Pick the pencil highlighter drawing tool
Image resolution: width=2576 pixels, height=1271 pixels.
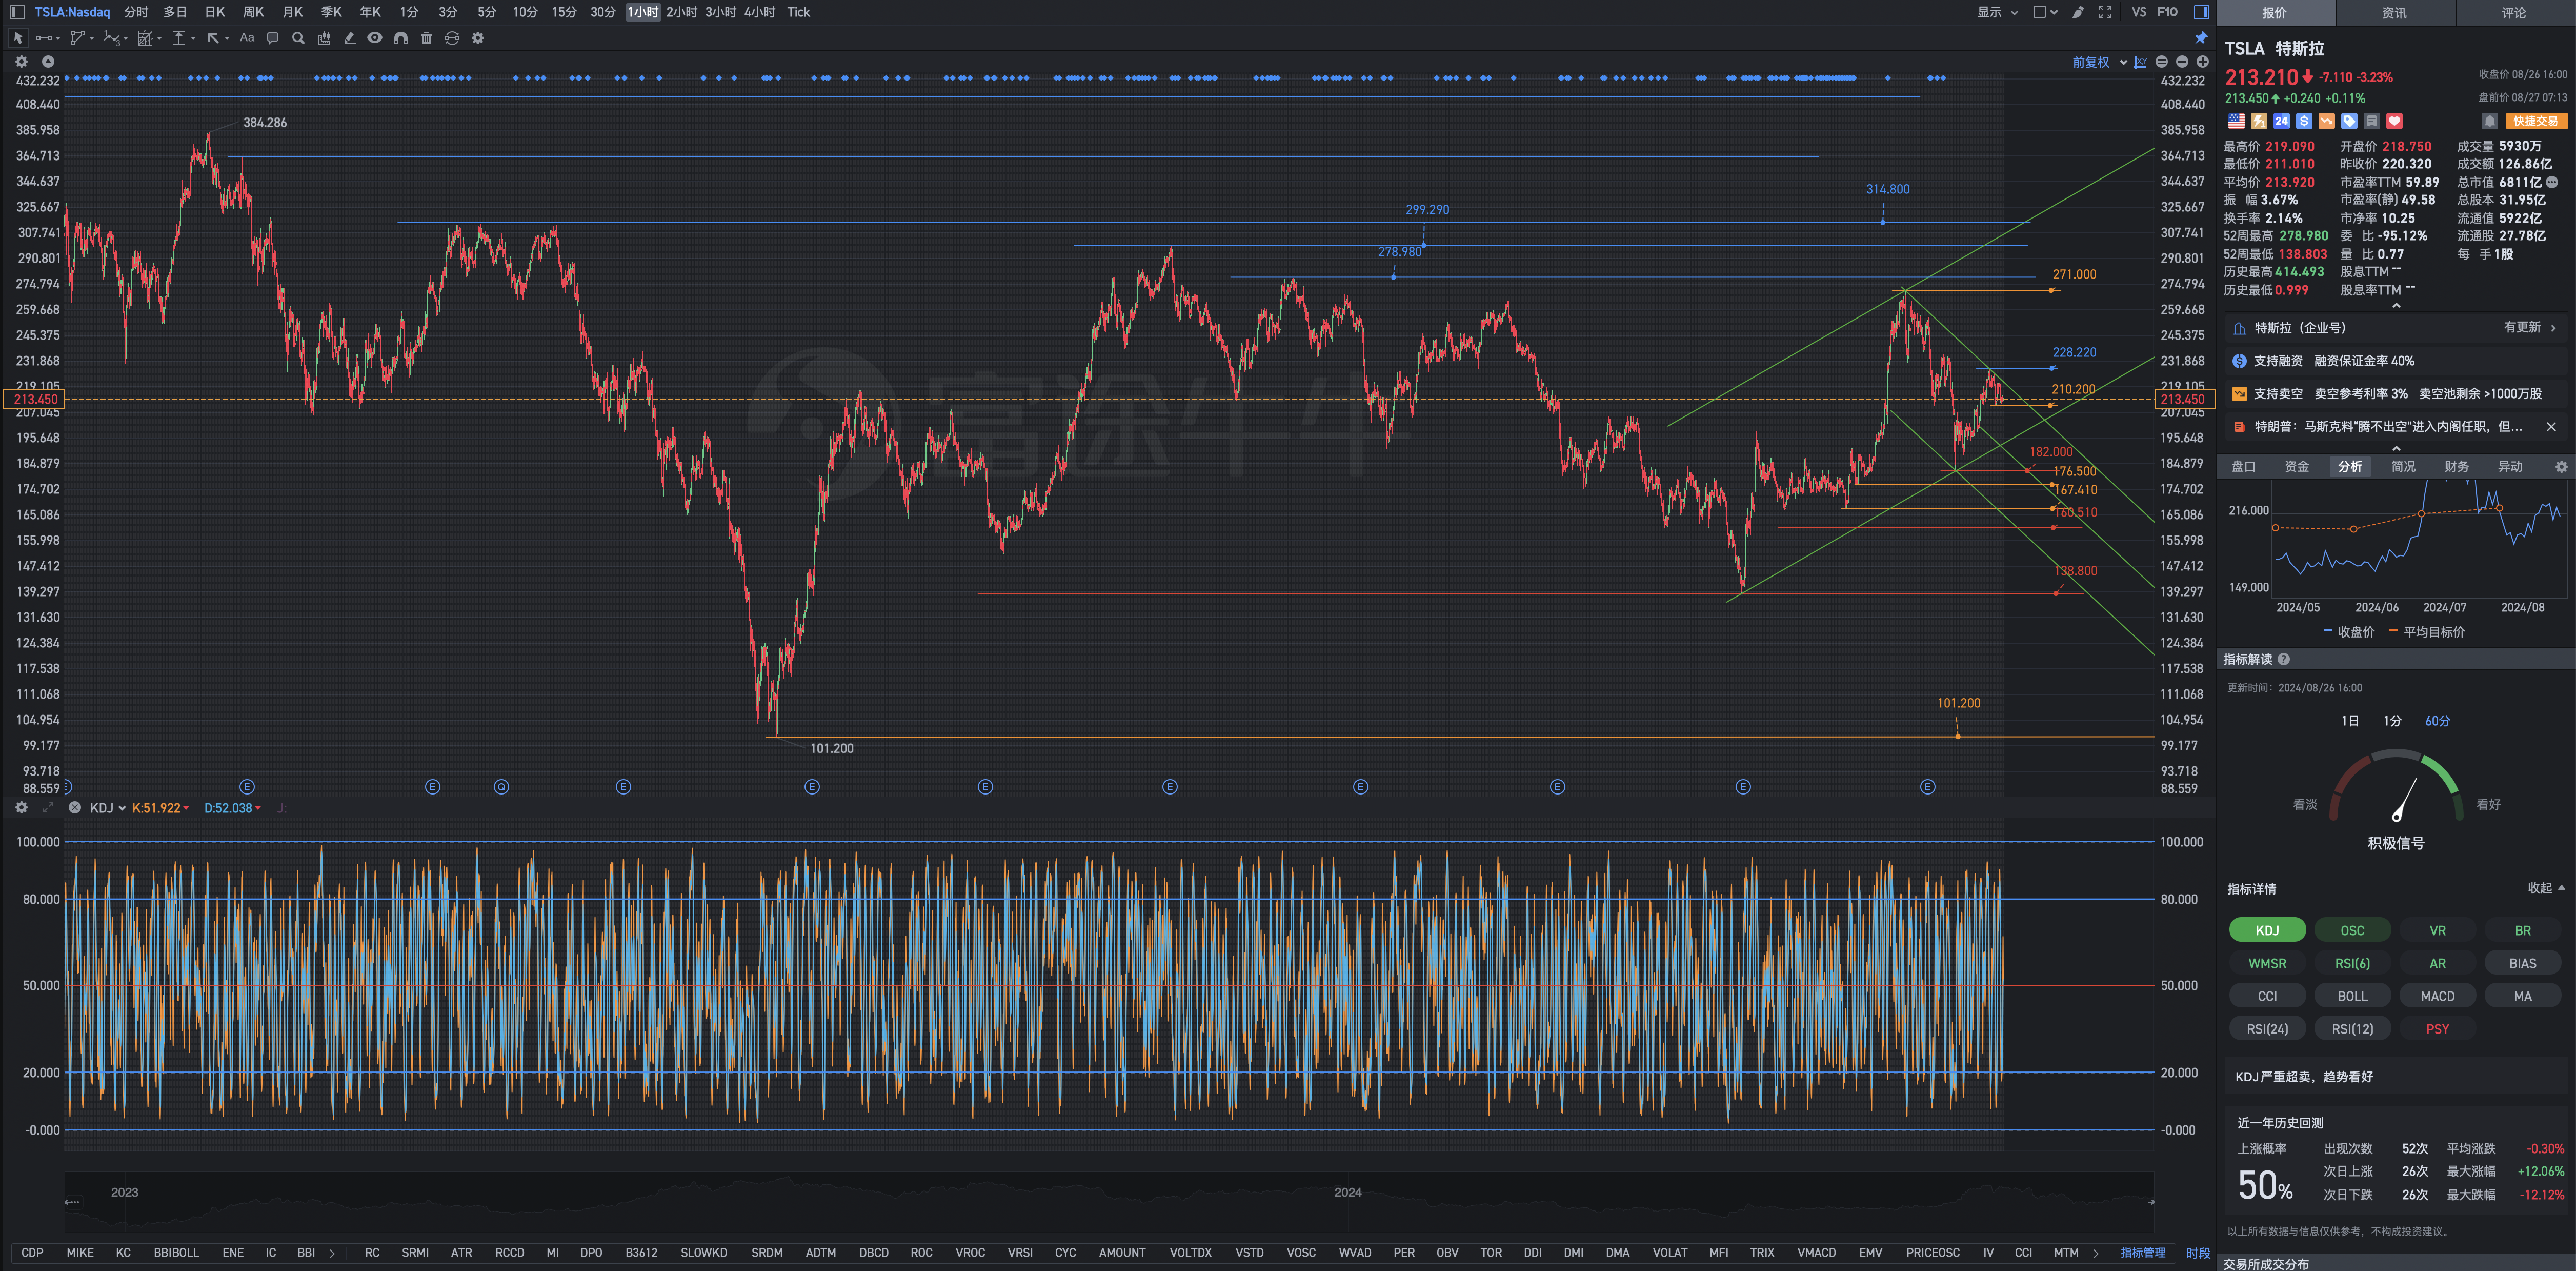click(349, 38)
